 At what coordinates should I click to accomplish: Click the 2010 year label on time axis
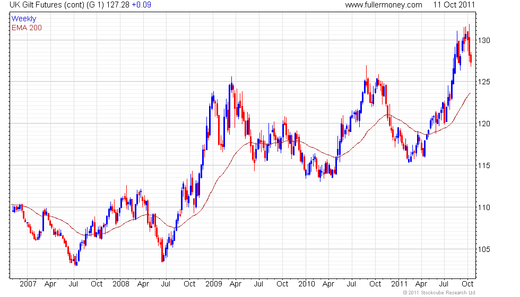coord(307,284)
